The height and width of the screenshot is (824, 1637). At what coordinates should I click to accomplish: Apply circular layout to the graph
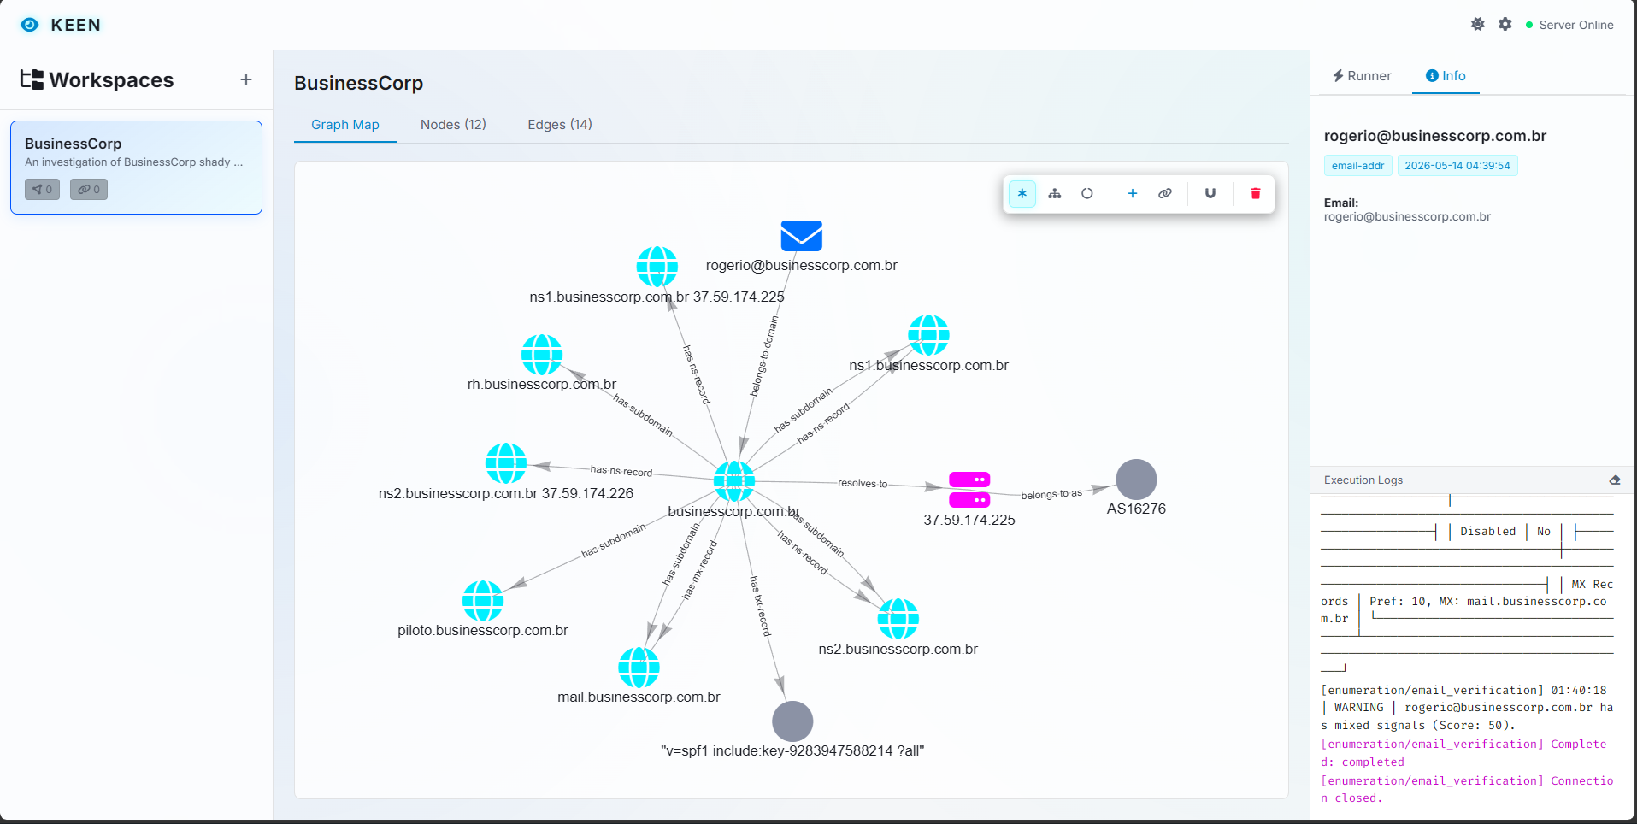coord(1087,194)
